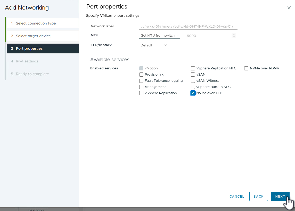Return to Select target device step
Screen dimensions: 295x211
tap(33, 36)
